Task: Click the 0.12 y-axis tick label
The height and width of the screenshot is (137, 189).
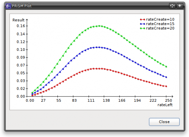Action: coord(21,42)
